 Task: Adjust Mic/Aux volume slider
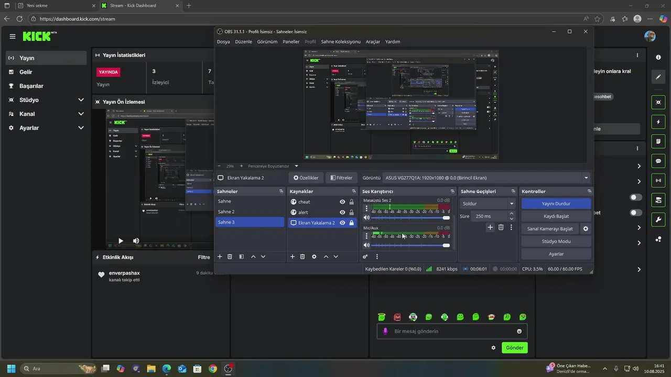pyautogui.click(x=411, y=245)
